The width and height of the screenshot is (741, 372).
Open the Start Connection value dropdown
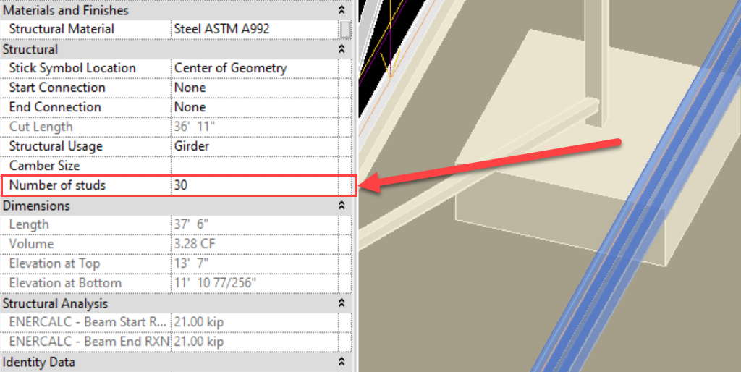pos(253,88)
